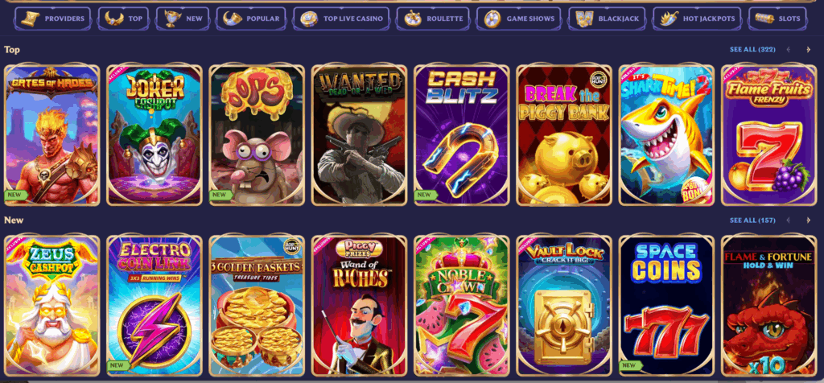Image resolution: width=824 pixels, height=383 pixels.
Task: Select the Hot Jackpots category
Action: [x=697, y=19]
